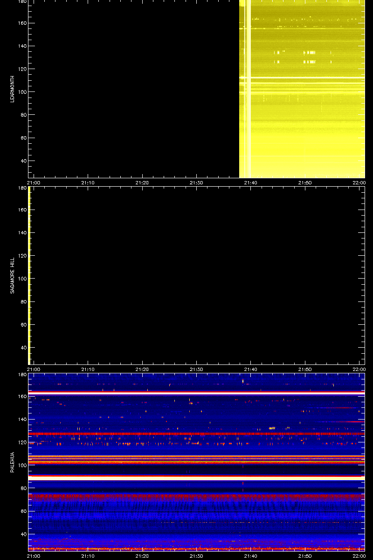Pick the 140 frequency label on the Palehua axis
Image resolution: width=373 pixels, height=560 pixels.
tap(21, 420)
